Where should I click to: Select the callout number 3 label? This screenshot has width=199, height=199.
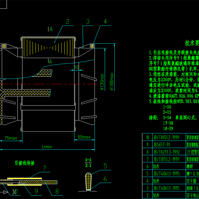[88, 22]
